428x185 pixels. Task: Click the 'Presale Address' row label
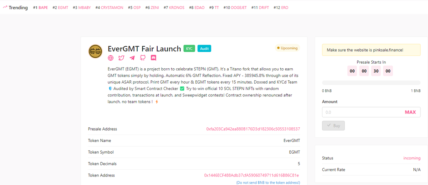coord(102,129)
